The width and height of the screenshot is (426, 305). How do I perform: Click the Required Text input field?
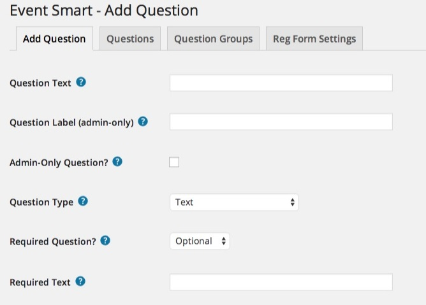[281, 282]
